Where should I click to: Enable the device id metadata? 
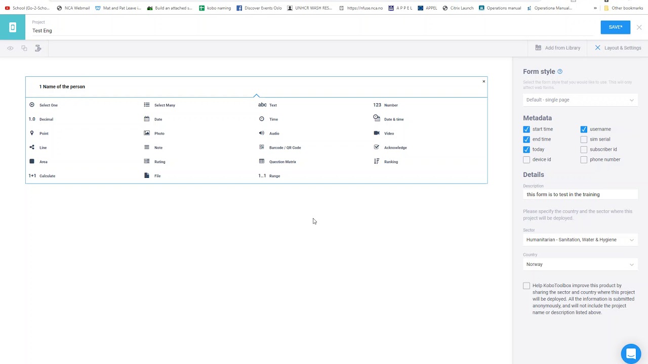pyautogui.click(x=526, y=160)
